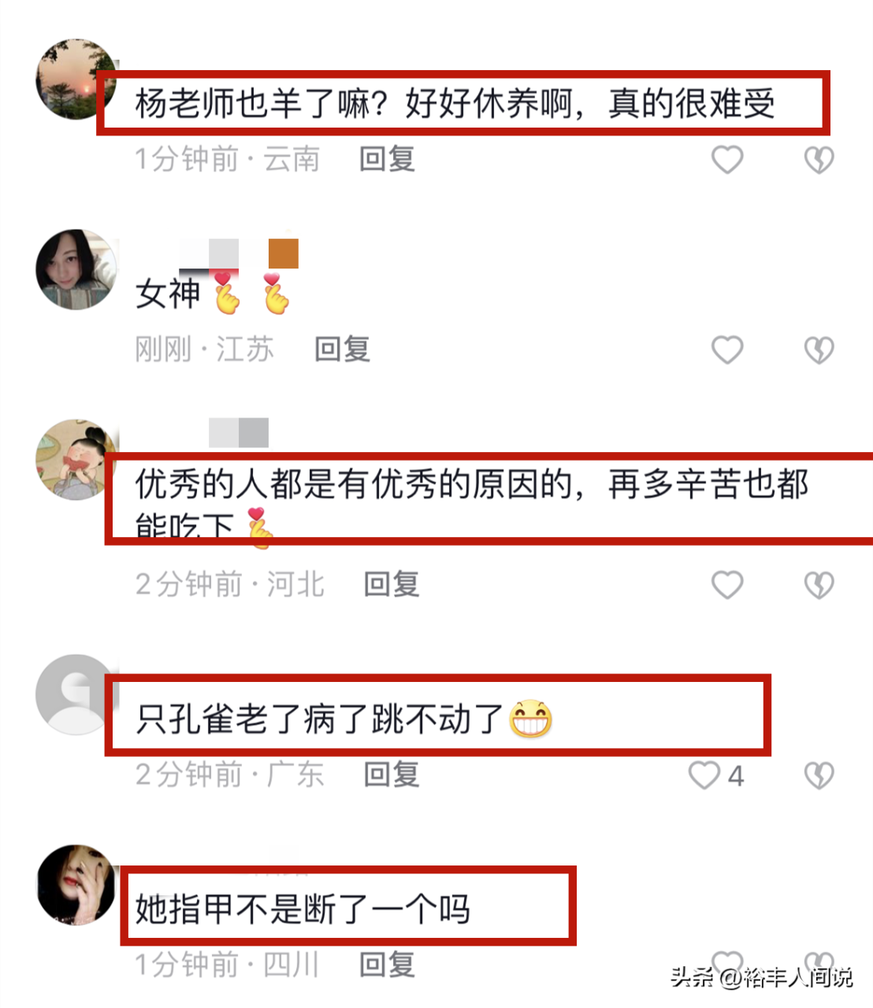Open default gray avatar of Guangdong commenter
The height and width of the screenshot is (1008, 873).
(76, 695)
